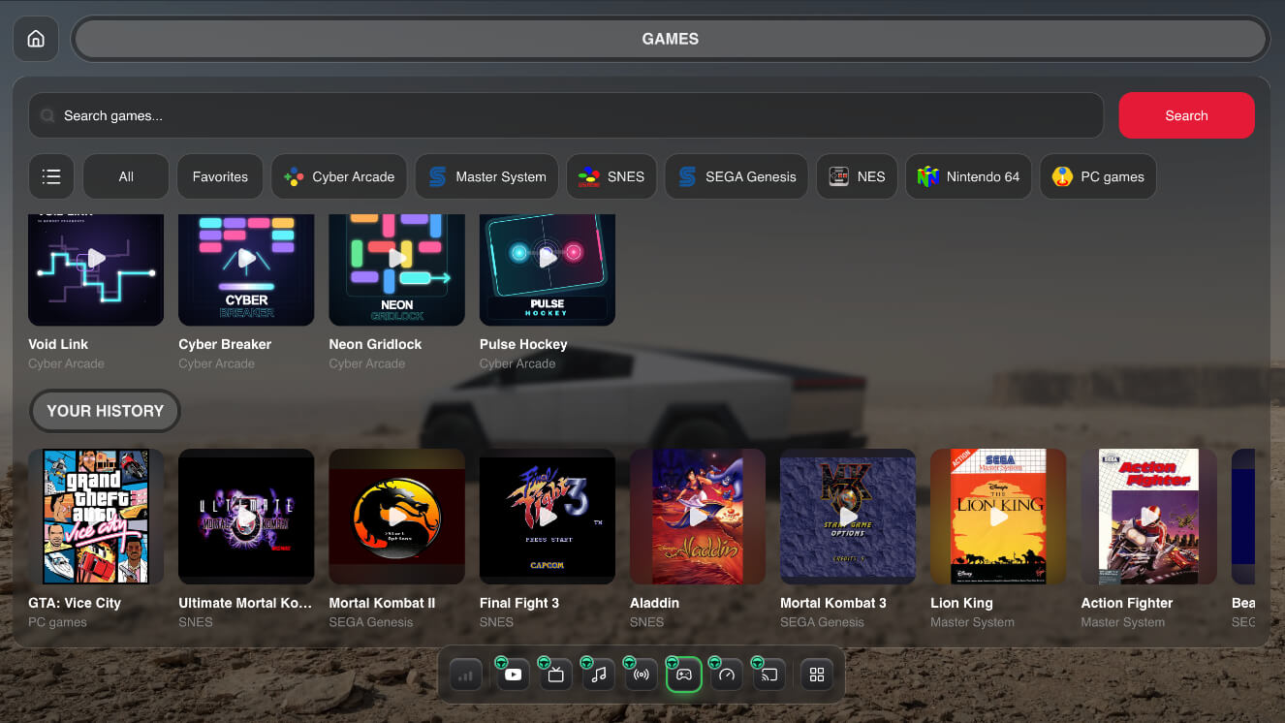Image resolution: width=1285 pixels, height=723 pixels.
Task: Open the TV app in dock
Action: (556, 675)
